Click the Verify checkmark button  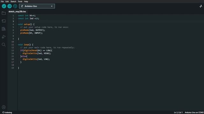tap(4, 6)
